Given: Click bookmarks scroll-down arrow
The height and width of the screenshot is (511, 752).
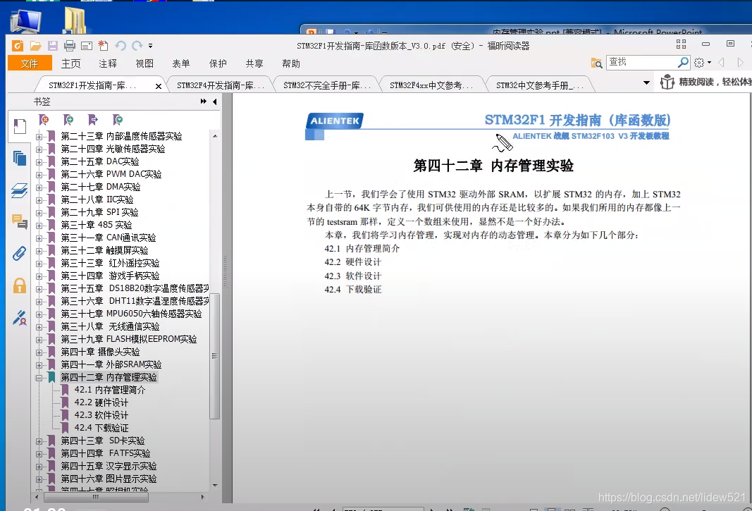Looking at the screenshot, I should pyautogui.click(x=215, y=486).
